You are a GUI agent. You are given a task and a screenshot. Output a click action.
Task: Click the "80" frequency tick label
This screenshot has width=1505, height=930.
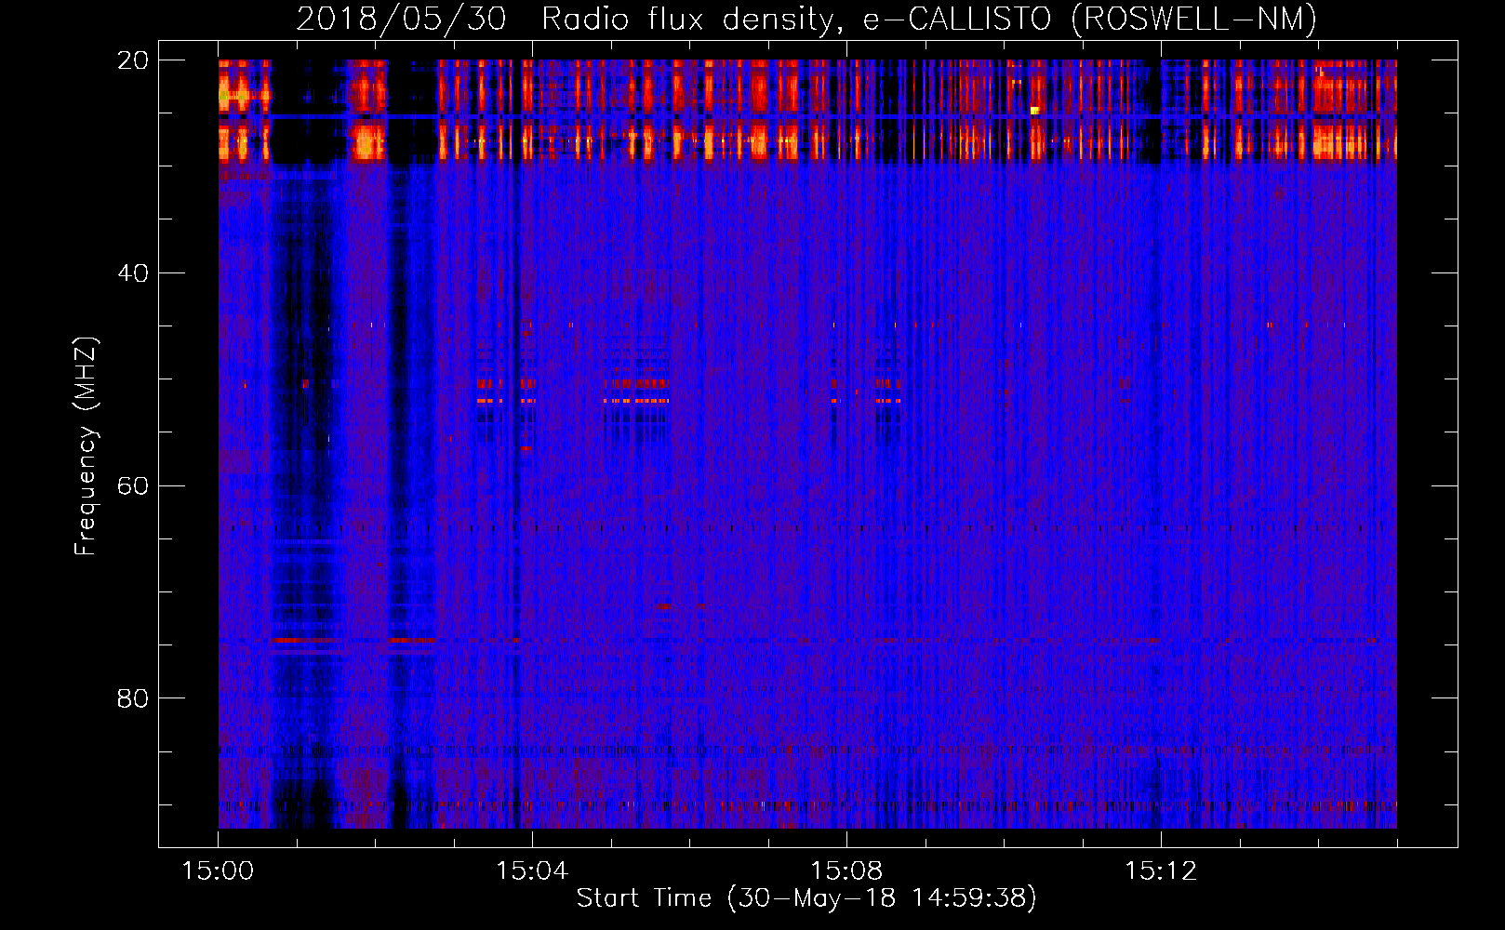pyautogui.click(x=133, y=698)
